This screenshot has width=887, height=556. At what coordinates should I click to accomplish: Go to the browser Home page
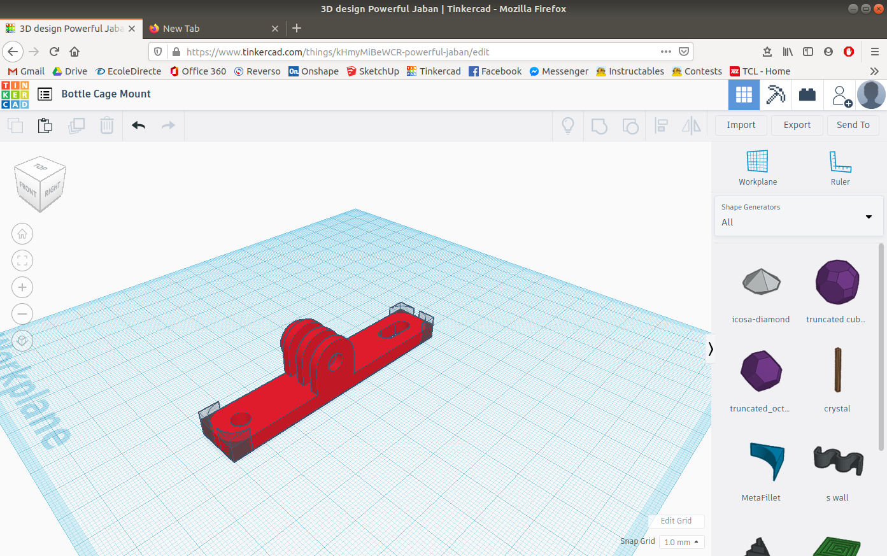pyautogui.click(x=75, y=52)
